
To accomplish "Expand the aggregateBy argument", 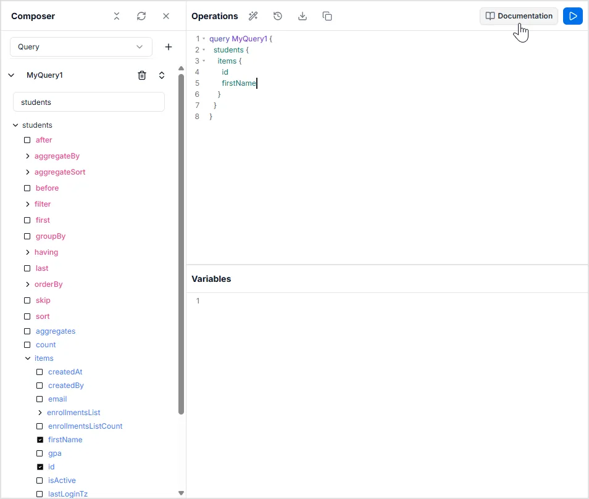I will point(28,156).
